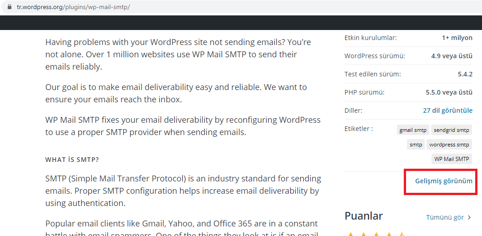Click the last half-filled rating star tip
Viewport: 482px width, 236px height.
coord(402,235)
